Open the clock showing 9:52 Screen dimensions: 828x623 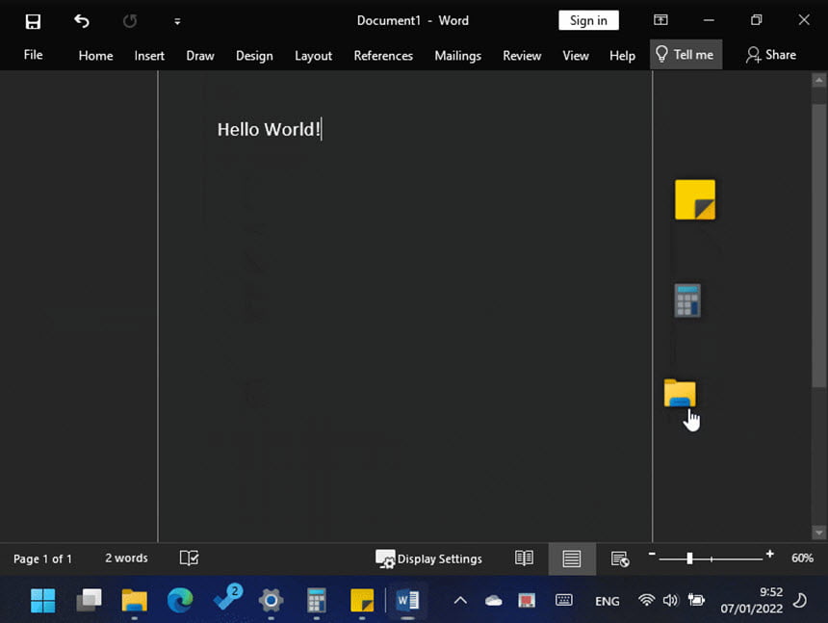[x=751, y=600]
